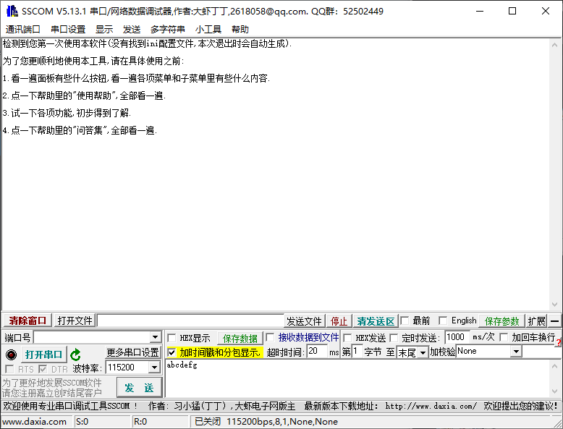Open the 末尾 byte range dropdown
This screenshot has height=429, width=563.
[423, 352]
